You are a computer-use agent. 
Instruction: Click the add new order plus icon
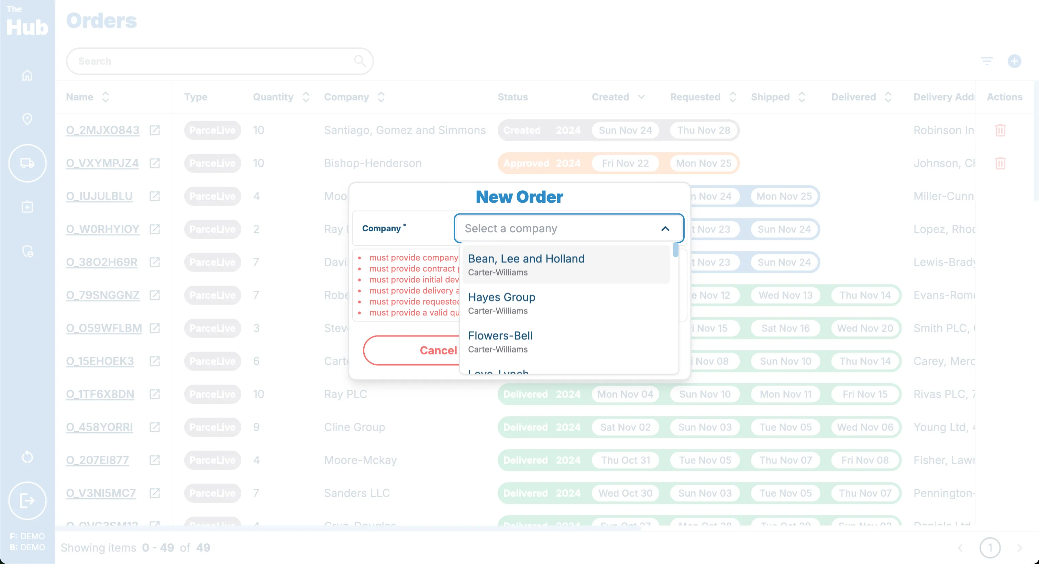[x=1014, y=61]
